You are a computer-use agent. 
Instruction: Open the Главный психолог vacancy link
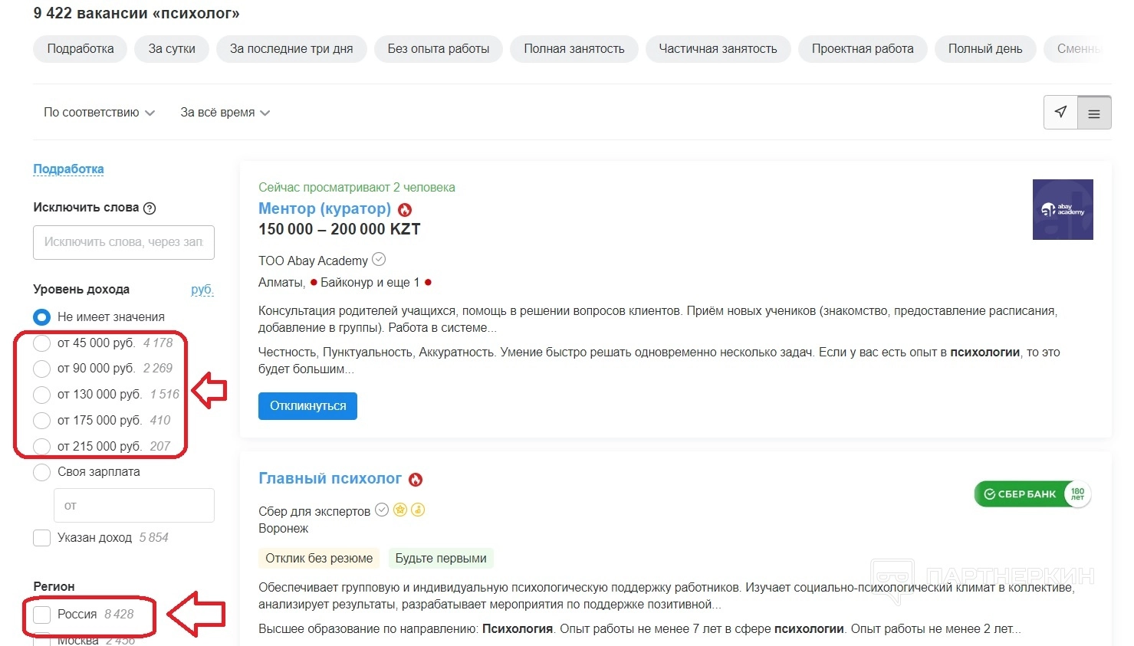coord(330,479)
